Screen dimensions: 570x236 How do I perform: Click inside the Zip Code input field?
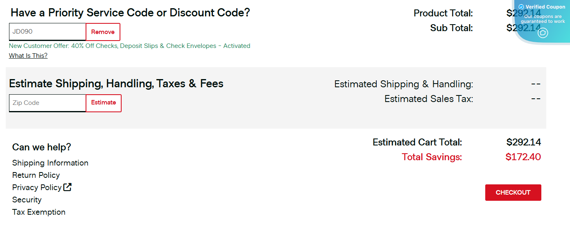47,103
